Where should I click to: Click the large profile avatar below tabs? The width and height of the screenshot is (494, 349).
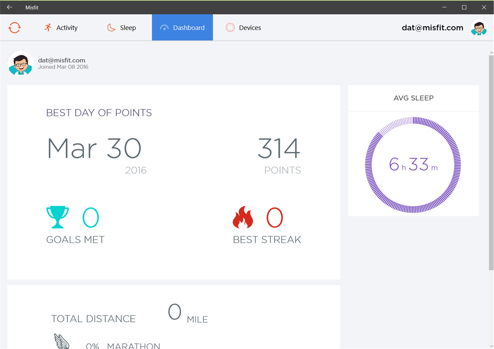click(x=21, y=63)
